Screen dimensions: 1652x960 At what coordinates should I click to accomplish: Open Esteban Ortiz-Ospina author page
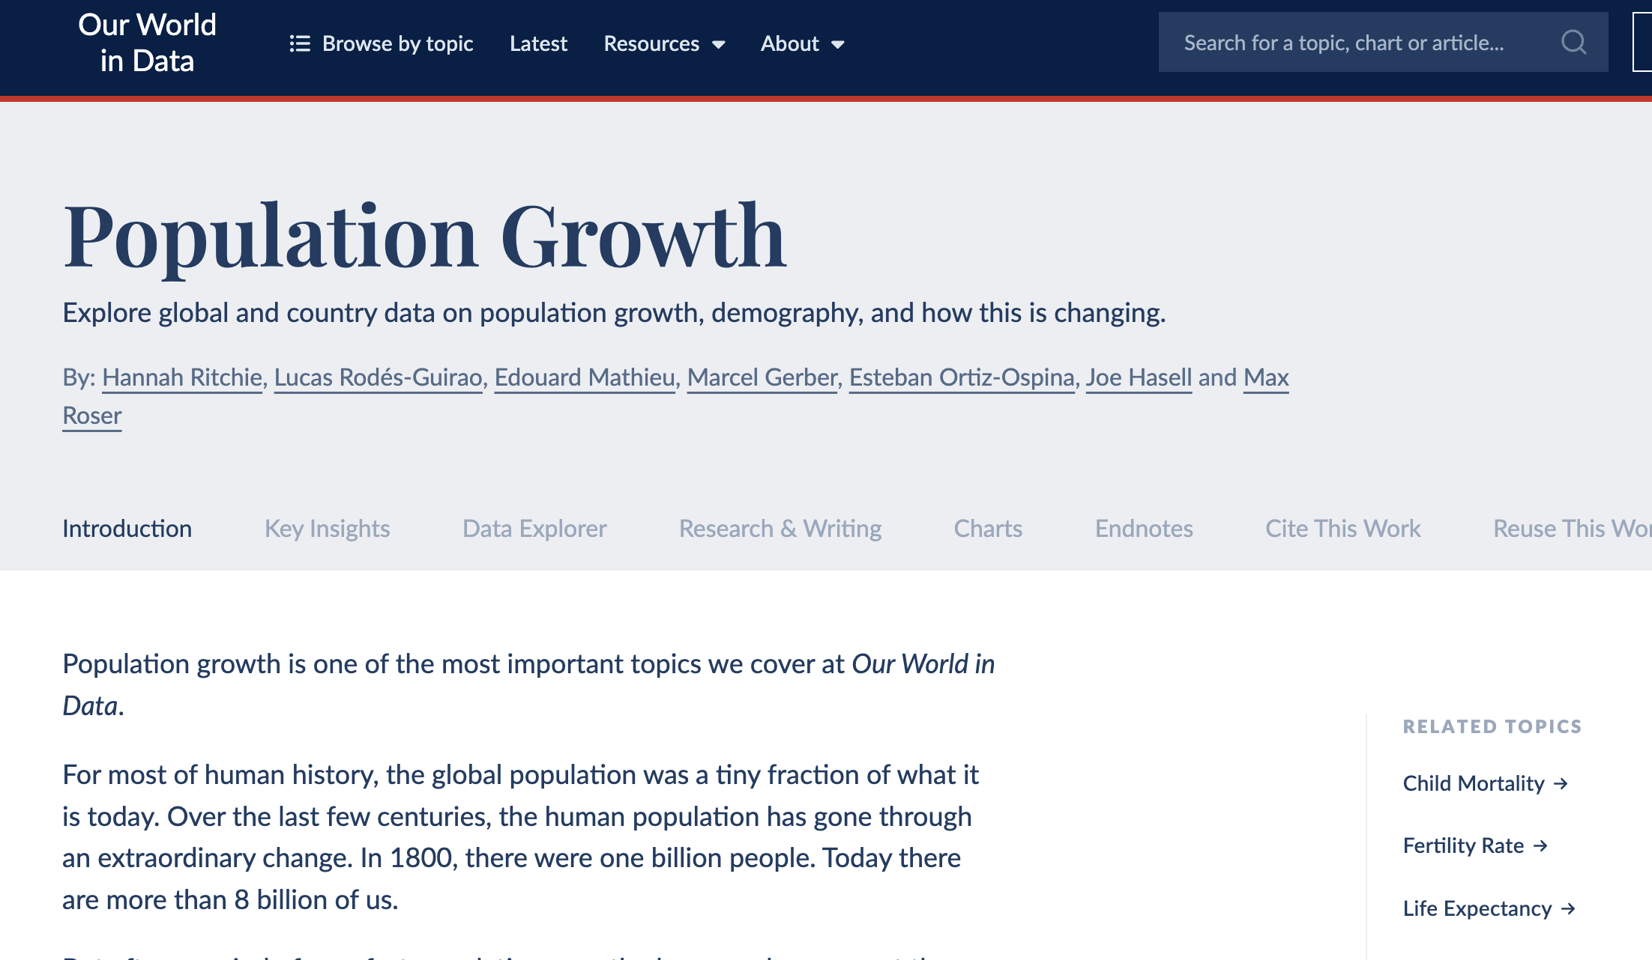(962, 377)
